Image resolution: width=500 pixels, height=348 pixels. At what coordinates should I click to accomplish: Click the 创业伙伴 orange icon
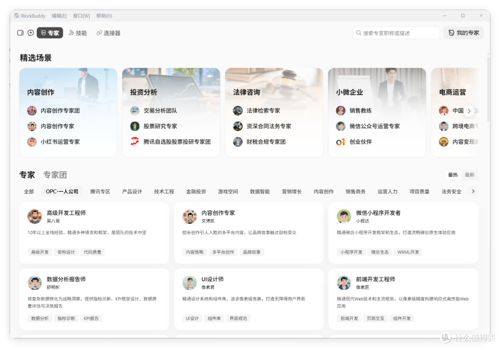pos(341,142)
